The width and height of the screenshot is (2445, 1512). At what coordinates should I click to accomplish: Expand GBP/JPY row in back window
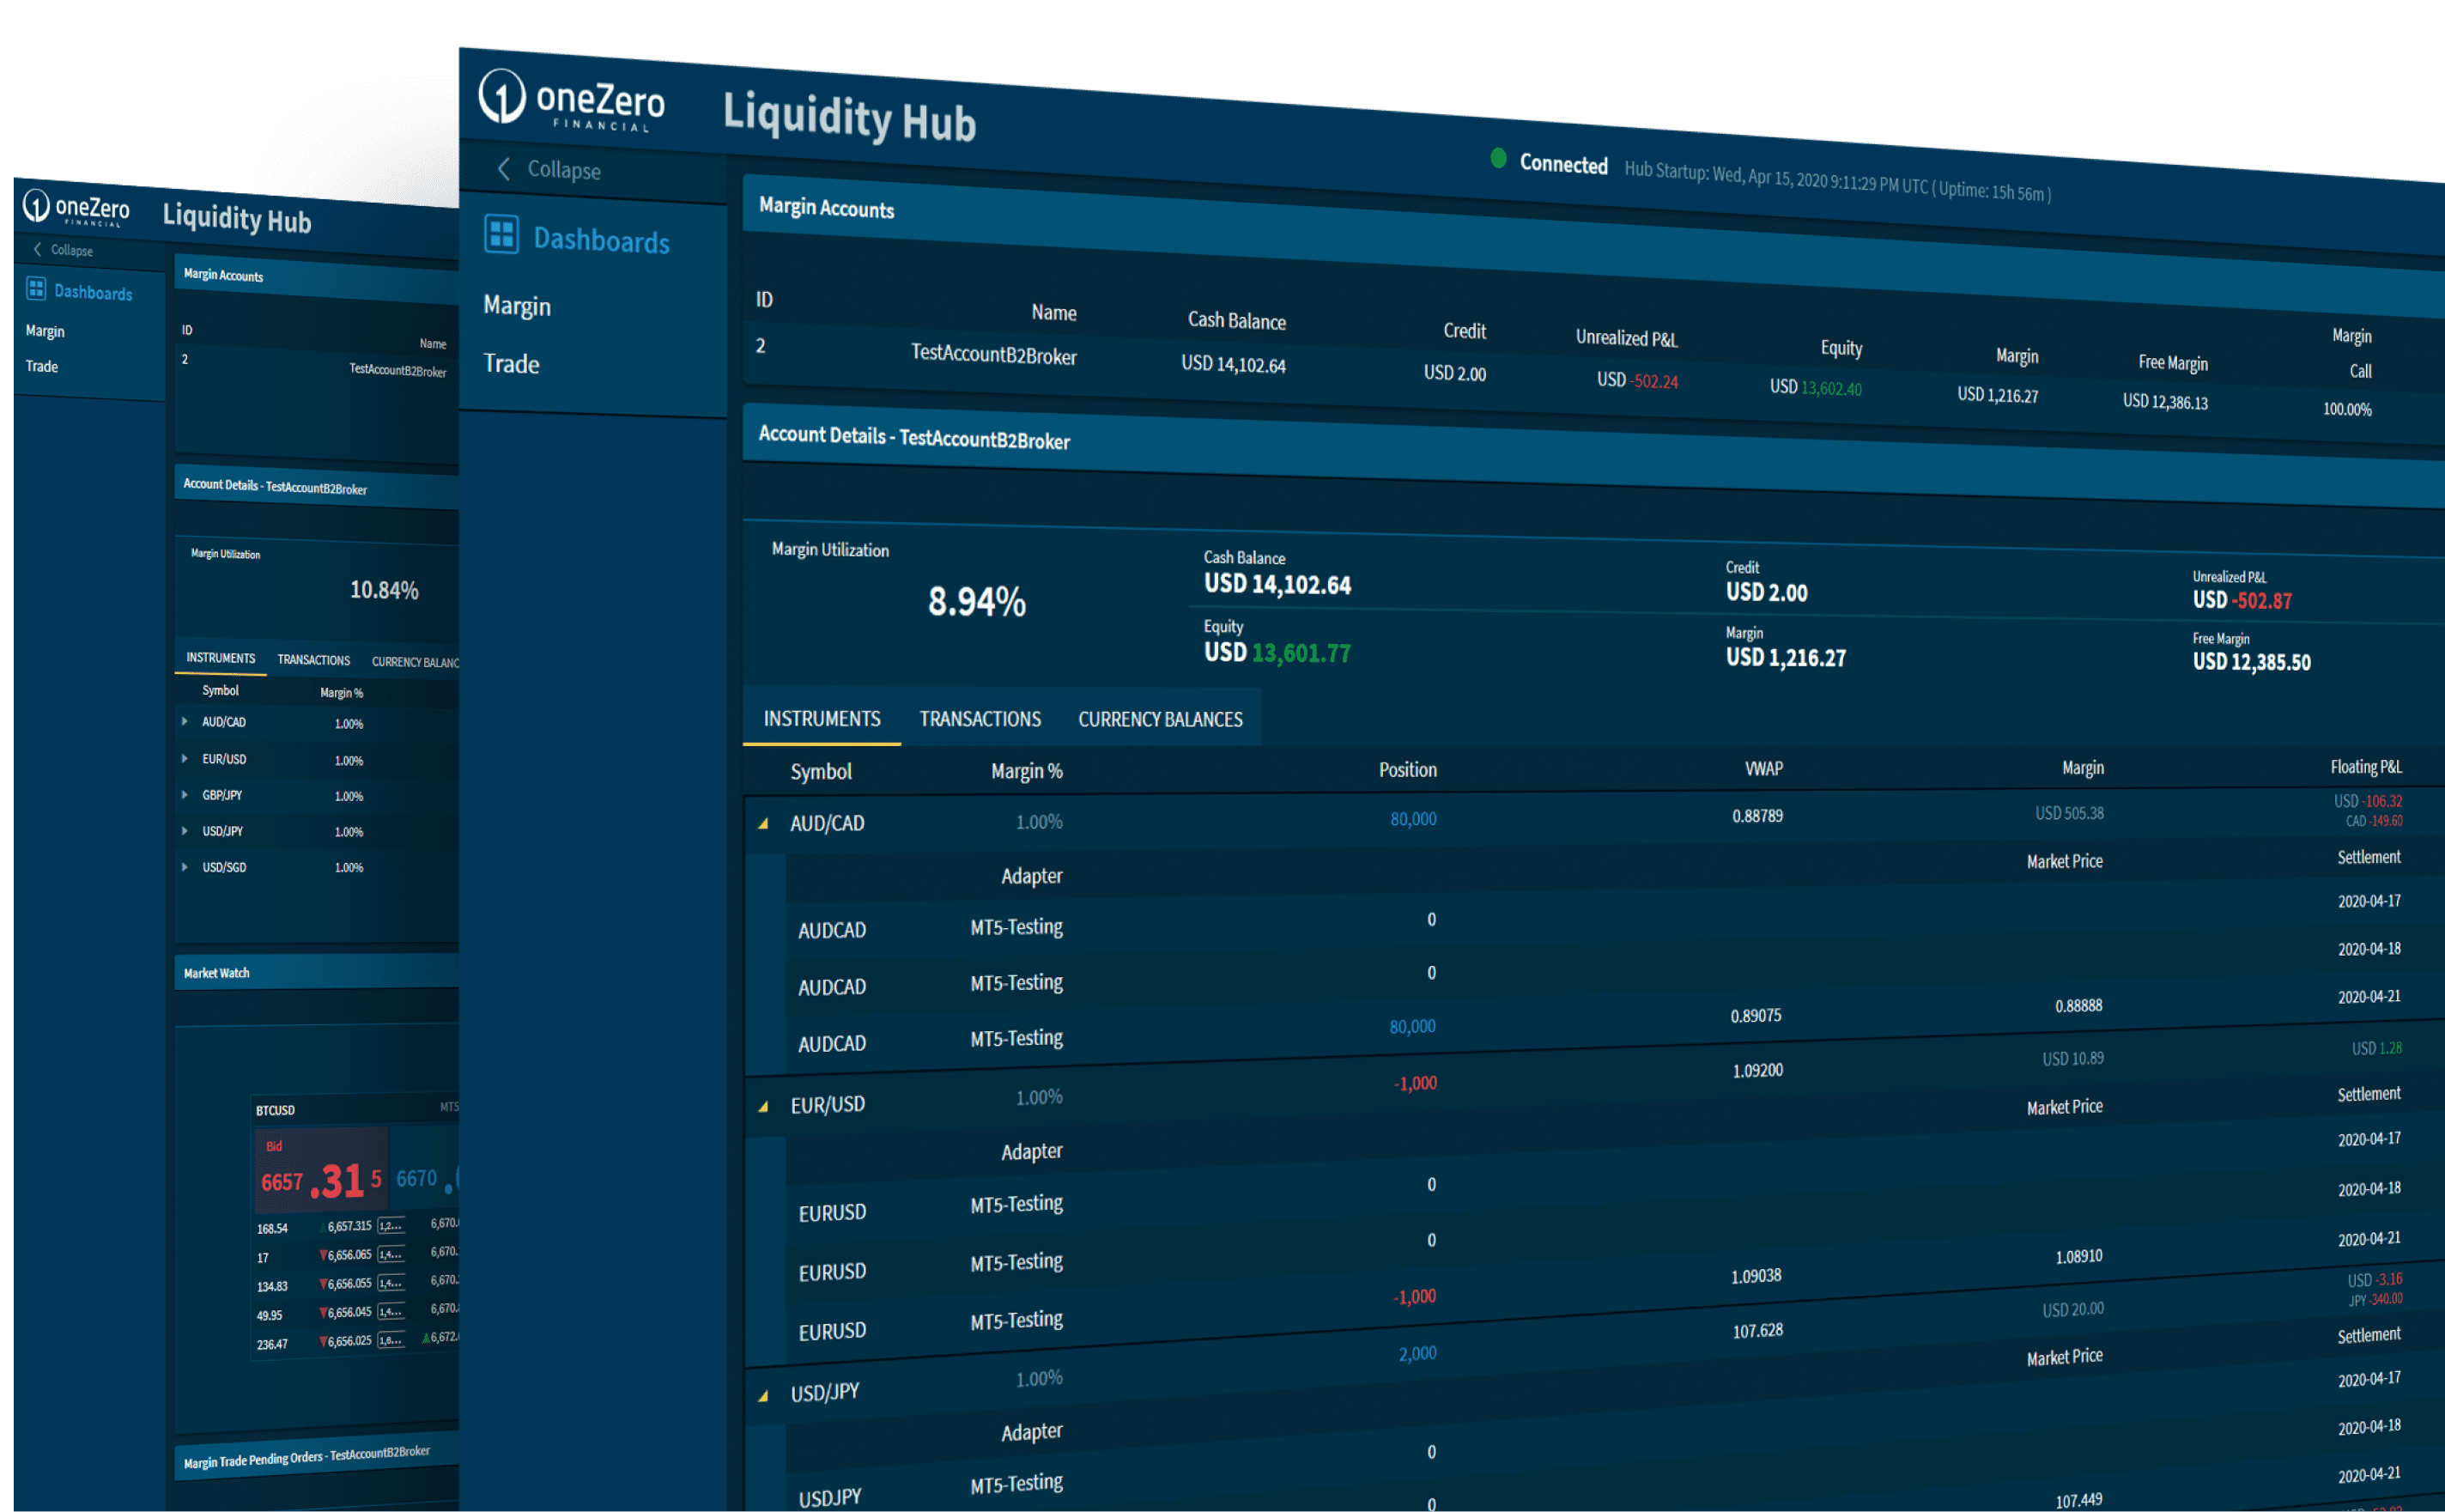coord(185,794)
